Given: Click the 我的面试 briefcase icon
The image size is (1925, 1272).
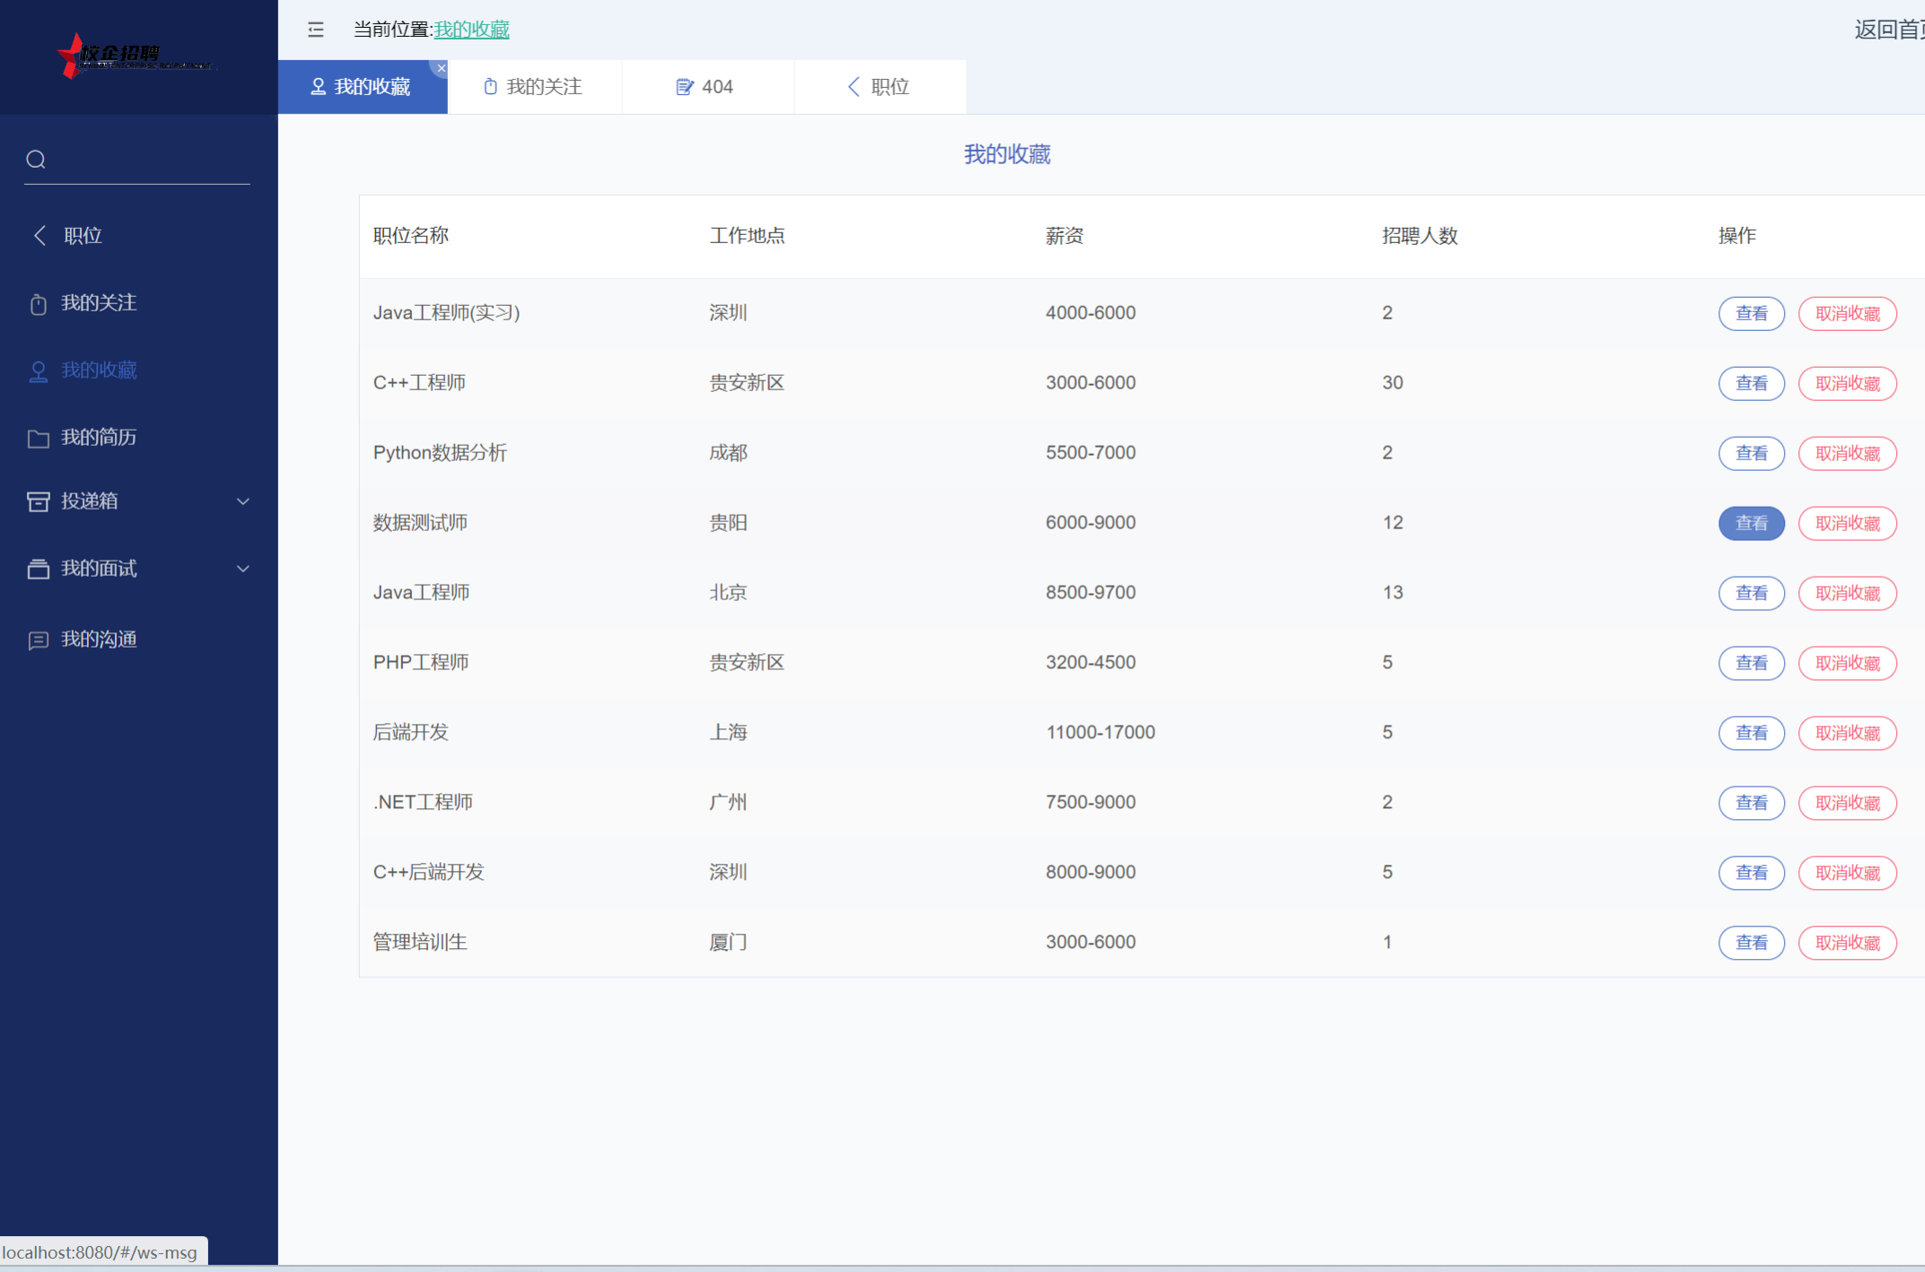Looking at the screenshot, I should tap(38, 569).
